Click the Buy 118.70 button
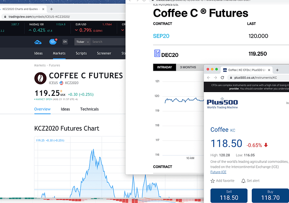 (x=270, y=195)
